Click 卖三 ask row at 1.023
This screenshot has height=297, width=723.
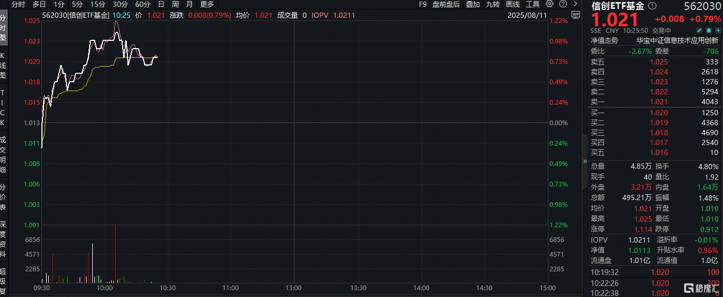pos(654,82)
